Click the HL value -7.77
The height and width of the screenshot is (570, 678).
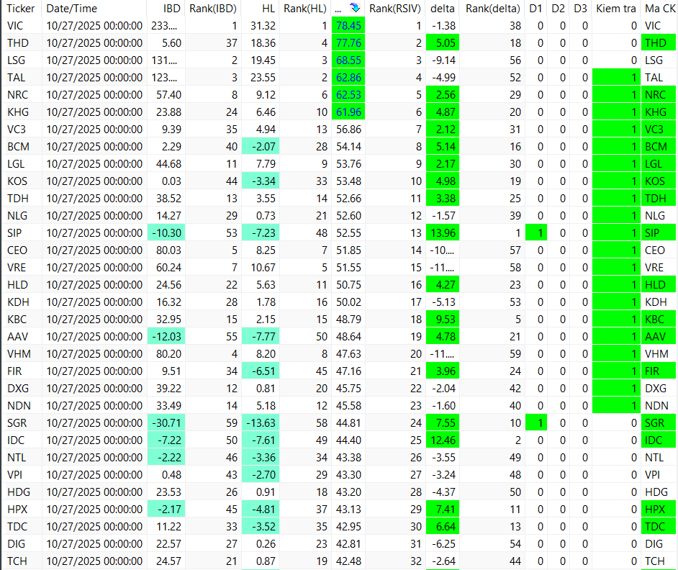tap(261, 337)
